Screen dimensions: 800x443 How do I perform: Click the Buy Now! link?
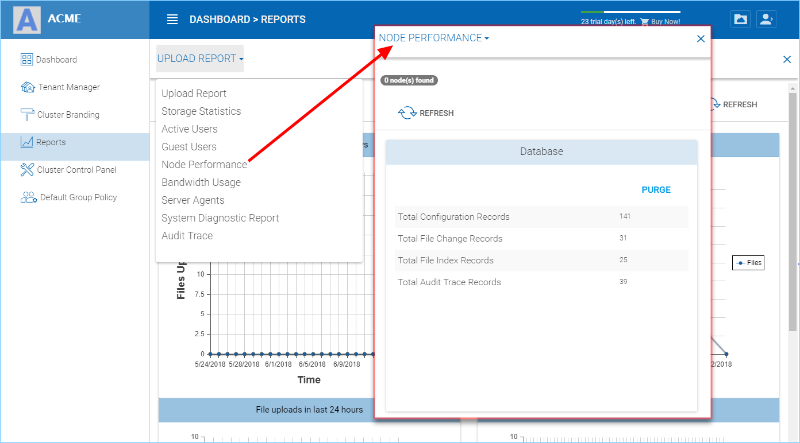666,22
